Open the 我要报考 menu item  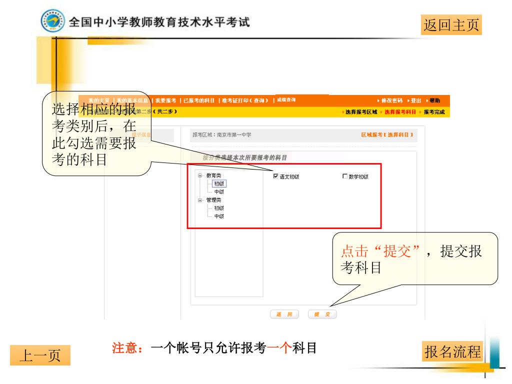[165, 100]
